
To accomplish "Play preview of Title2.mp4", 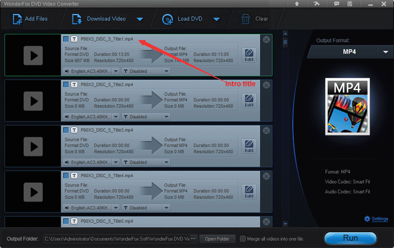I will point(33,101).
